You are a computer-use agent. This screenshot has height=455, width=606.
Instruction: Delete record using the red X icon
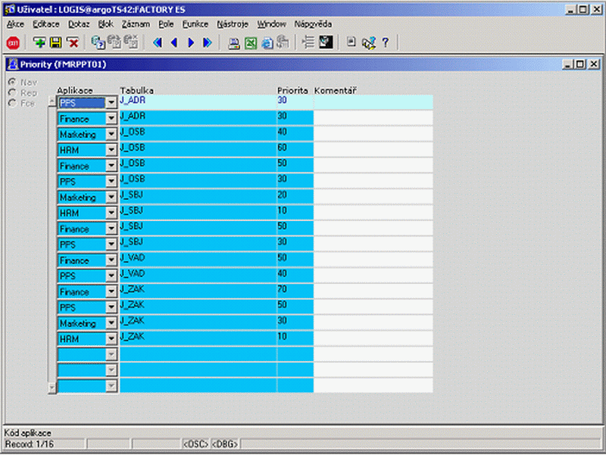(73, 42)
